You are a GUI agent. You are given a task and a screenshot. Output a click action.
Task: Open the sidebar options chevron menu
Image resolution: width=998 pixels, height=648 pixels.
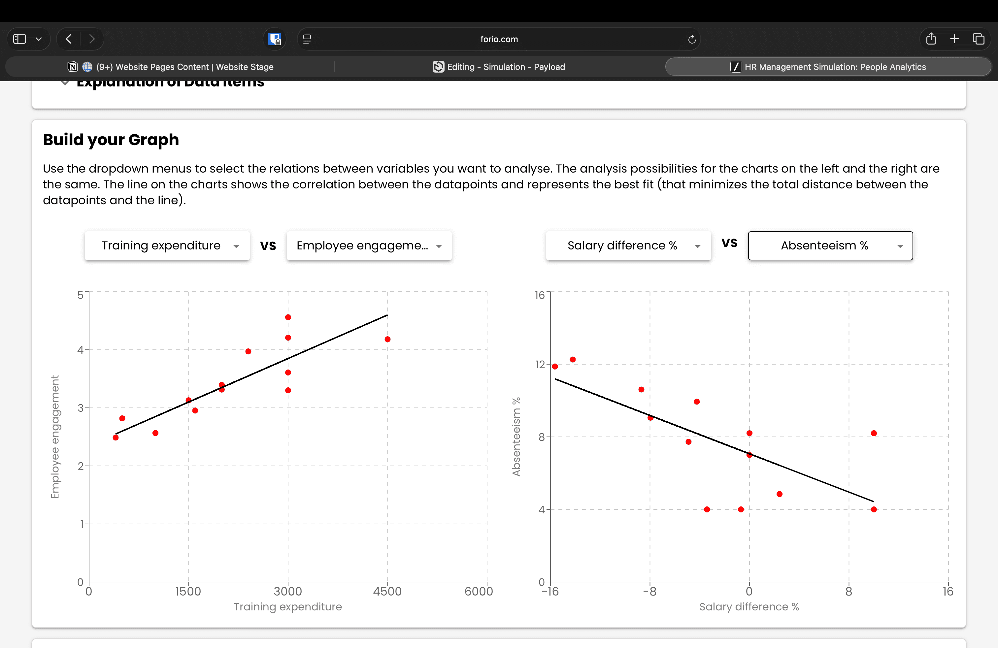(x=39, y=39)
